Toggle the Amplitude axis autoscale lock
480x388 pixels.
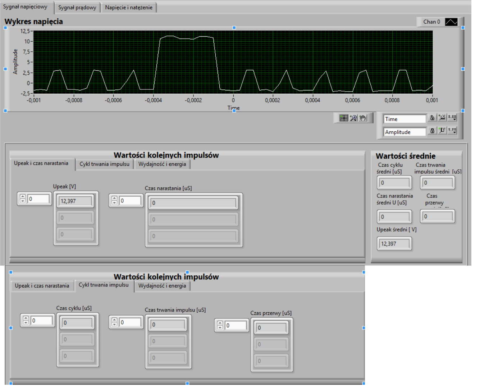pos(432,130)
